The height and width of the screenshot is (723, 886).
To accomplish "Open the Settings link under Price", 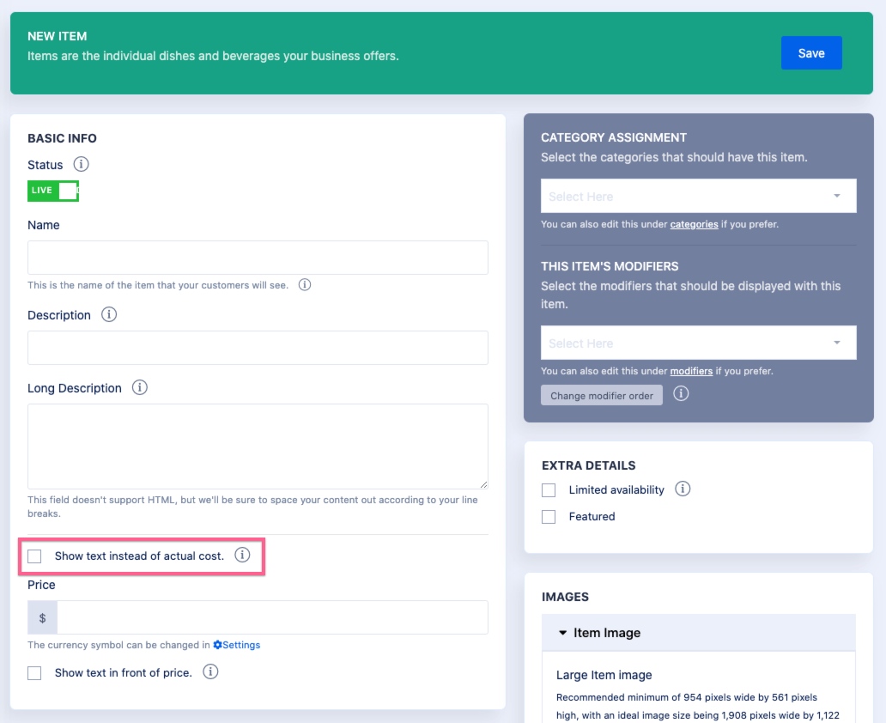I will click(x=237, y=645).
